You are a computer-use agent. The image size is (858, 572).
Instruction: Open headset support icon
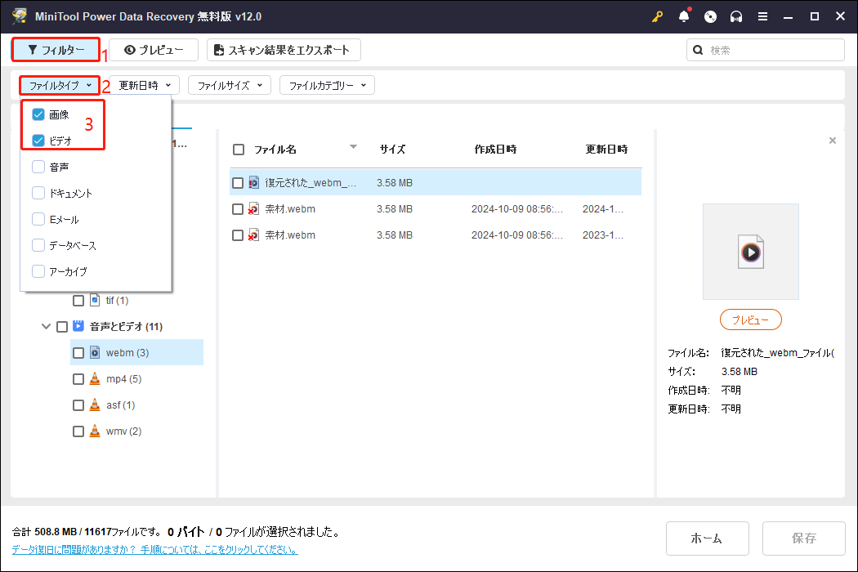[x=736, y=16]
